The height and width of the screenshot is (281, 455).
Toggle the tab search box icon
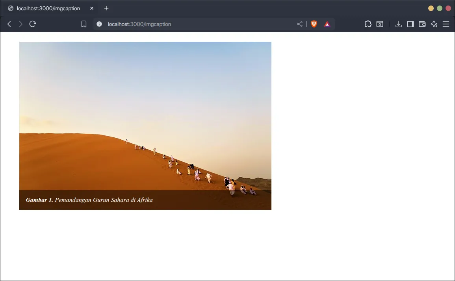tap(379, 24)
